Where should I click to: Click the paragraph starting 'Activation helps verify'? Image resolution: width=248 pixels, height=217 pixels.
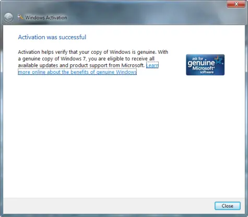[93, 62]
